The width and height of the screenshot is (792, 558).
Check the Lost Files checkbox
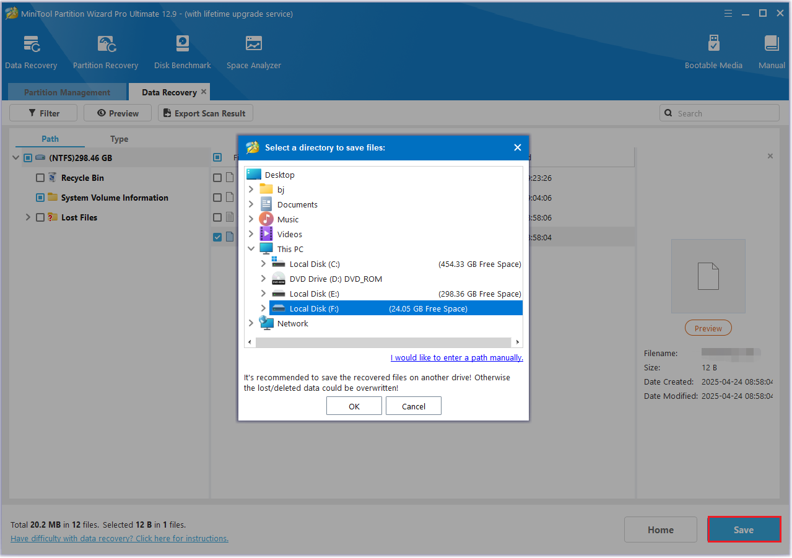point(40,217)
